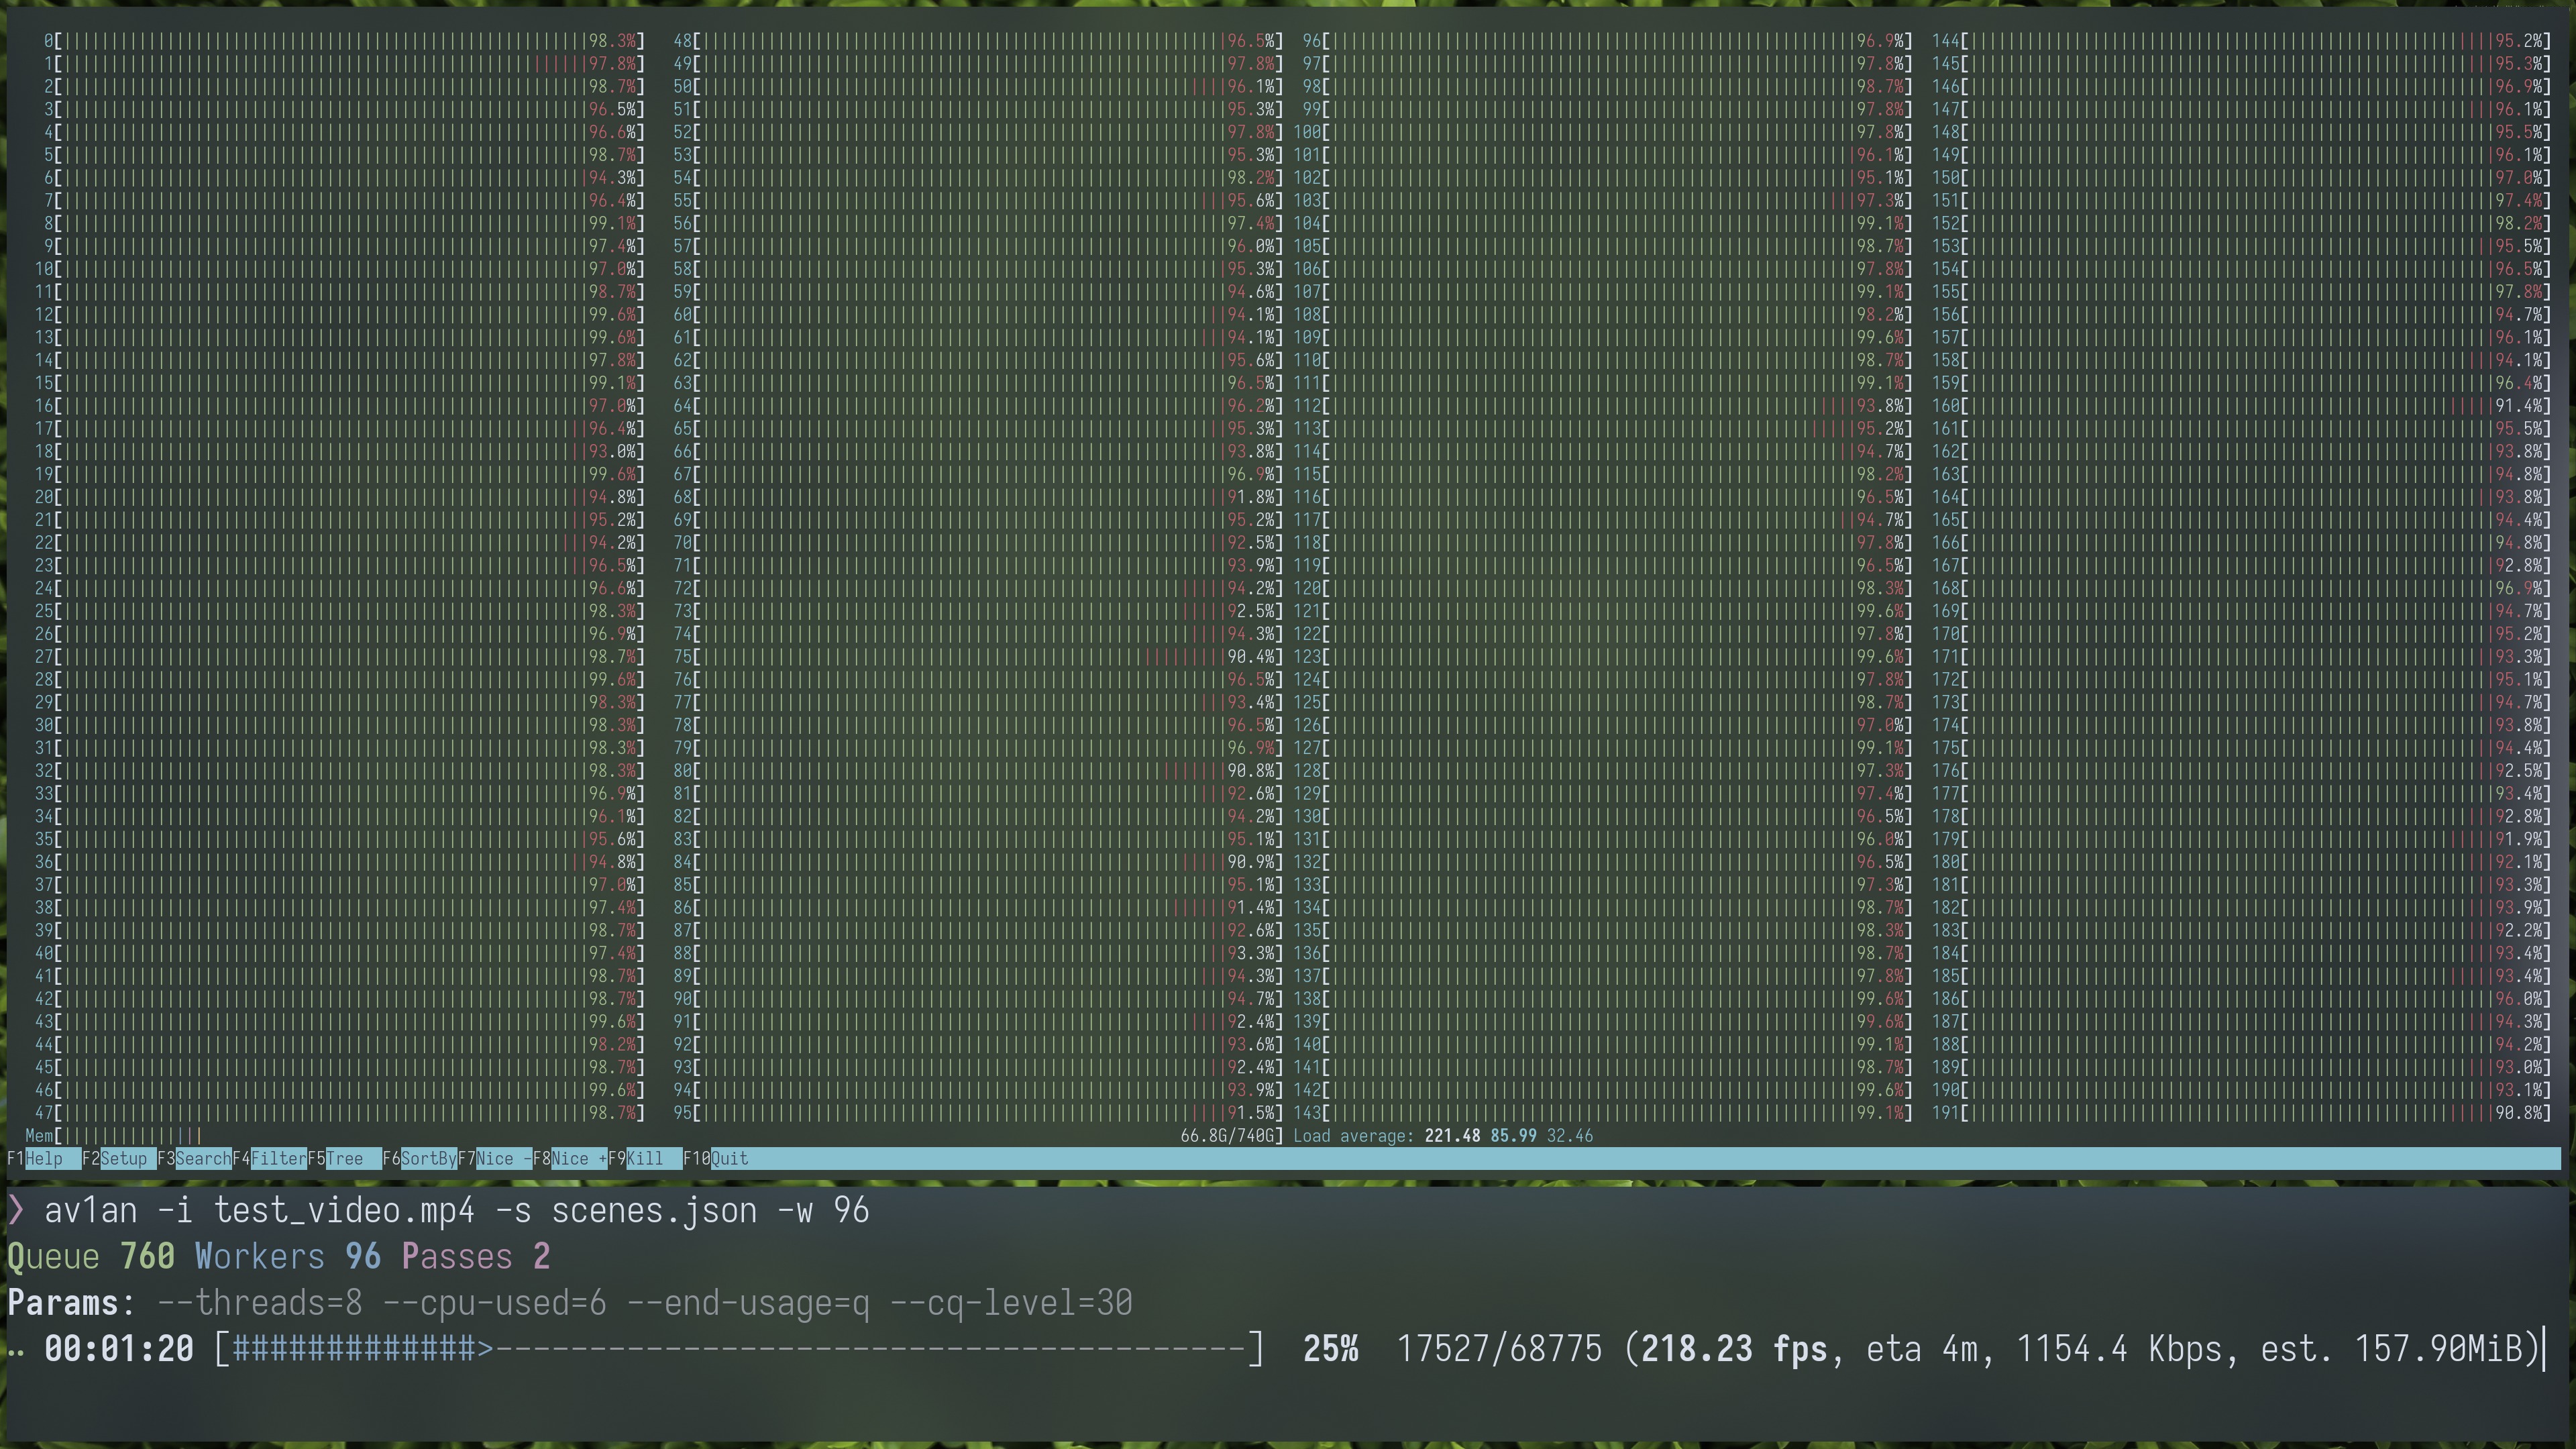Click the CPU 179 meter showing 91.9%

2241,839
